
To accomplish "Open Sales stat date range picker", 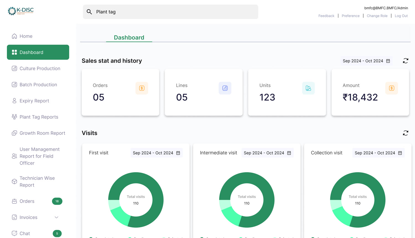I will click(366, 61).
